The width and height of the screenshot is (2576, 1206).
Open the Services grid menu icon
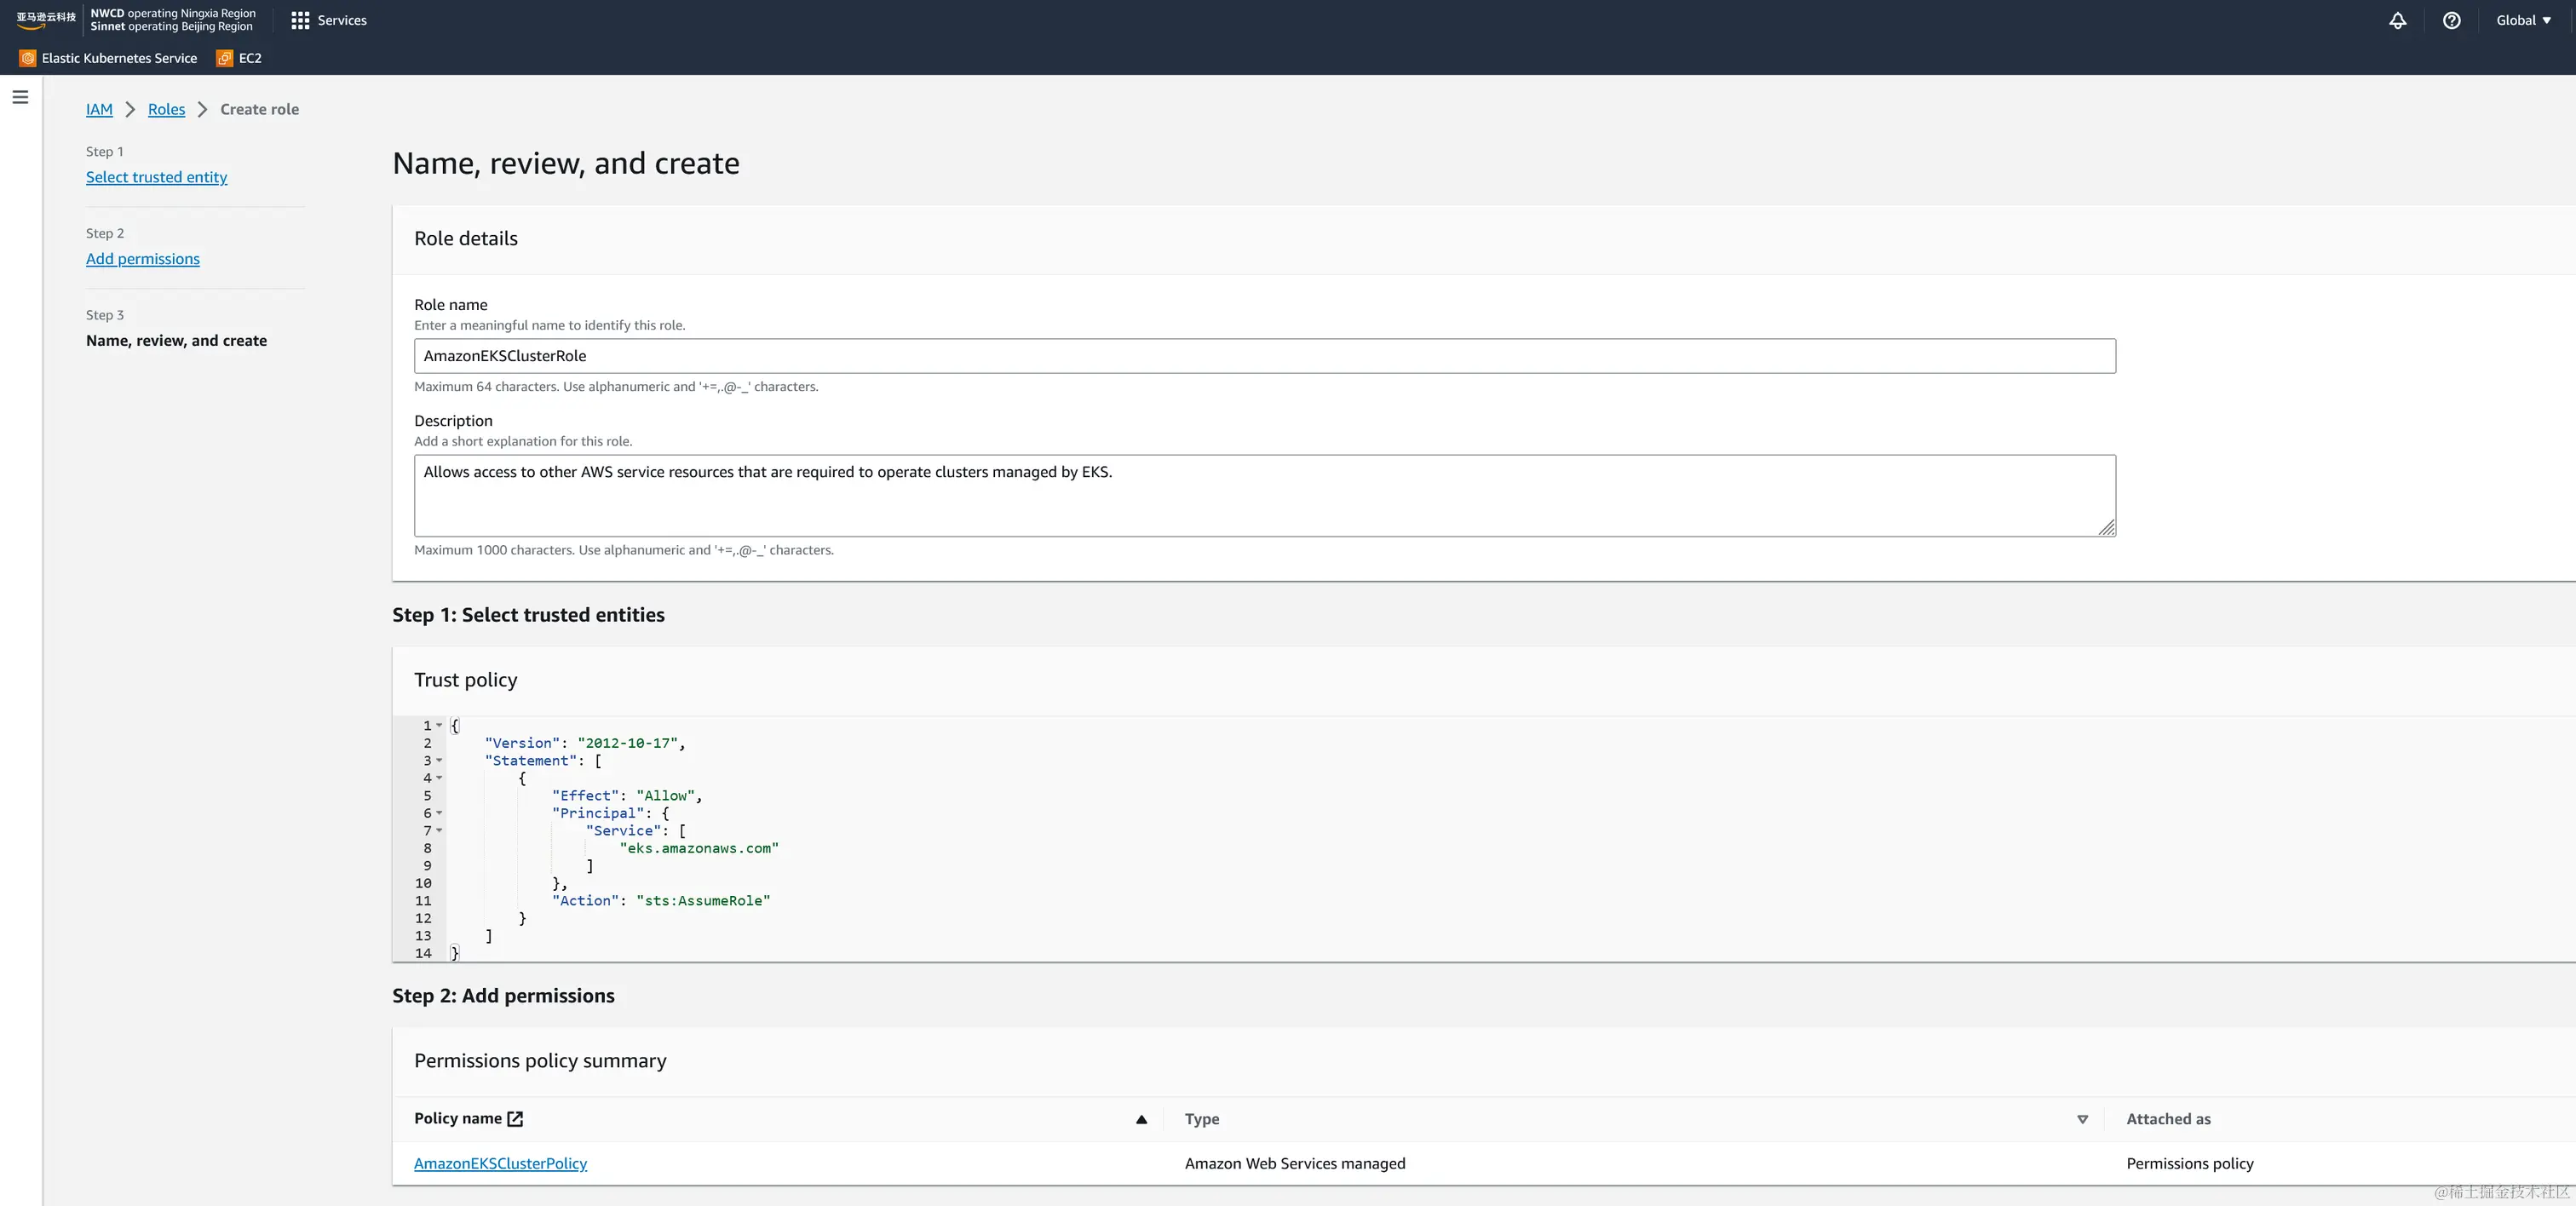[300, 20]
